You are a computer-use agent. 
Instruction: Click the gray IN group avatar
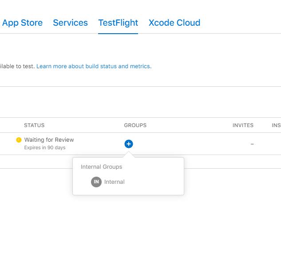click(x=96, y=182)
